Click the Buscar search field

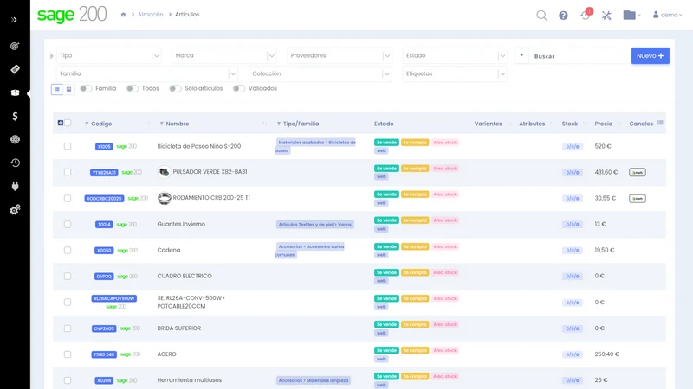point(580,56)
